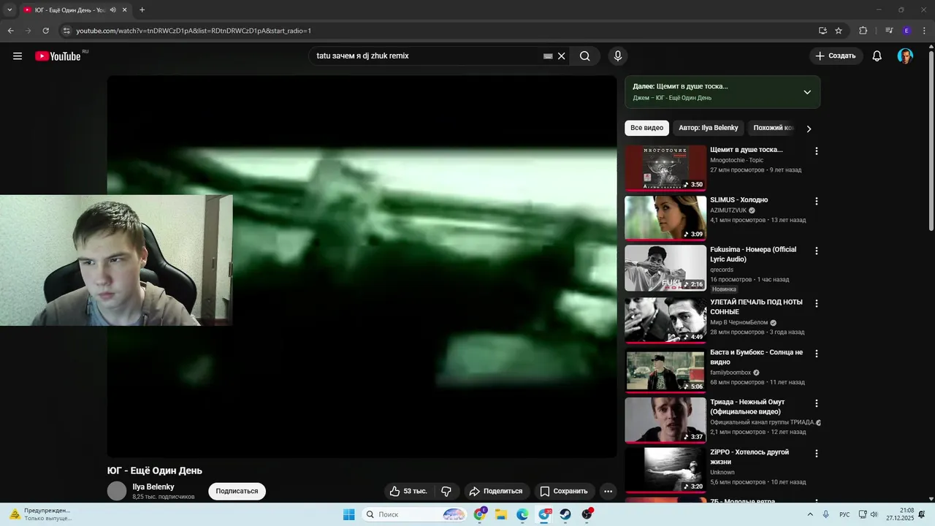Open Chrome three-dot menu

924,31
